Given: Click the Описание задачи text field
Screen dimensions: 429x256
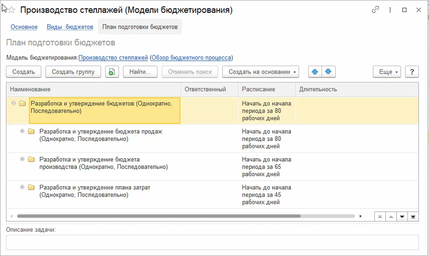Looking at the screenshot, I should [212, 242].
